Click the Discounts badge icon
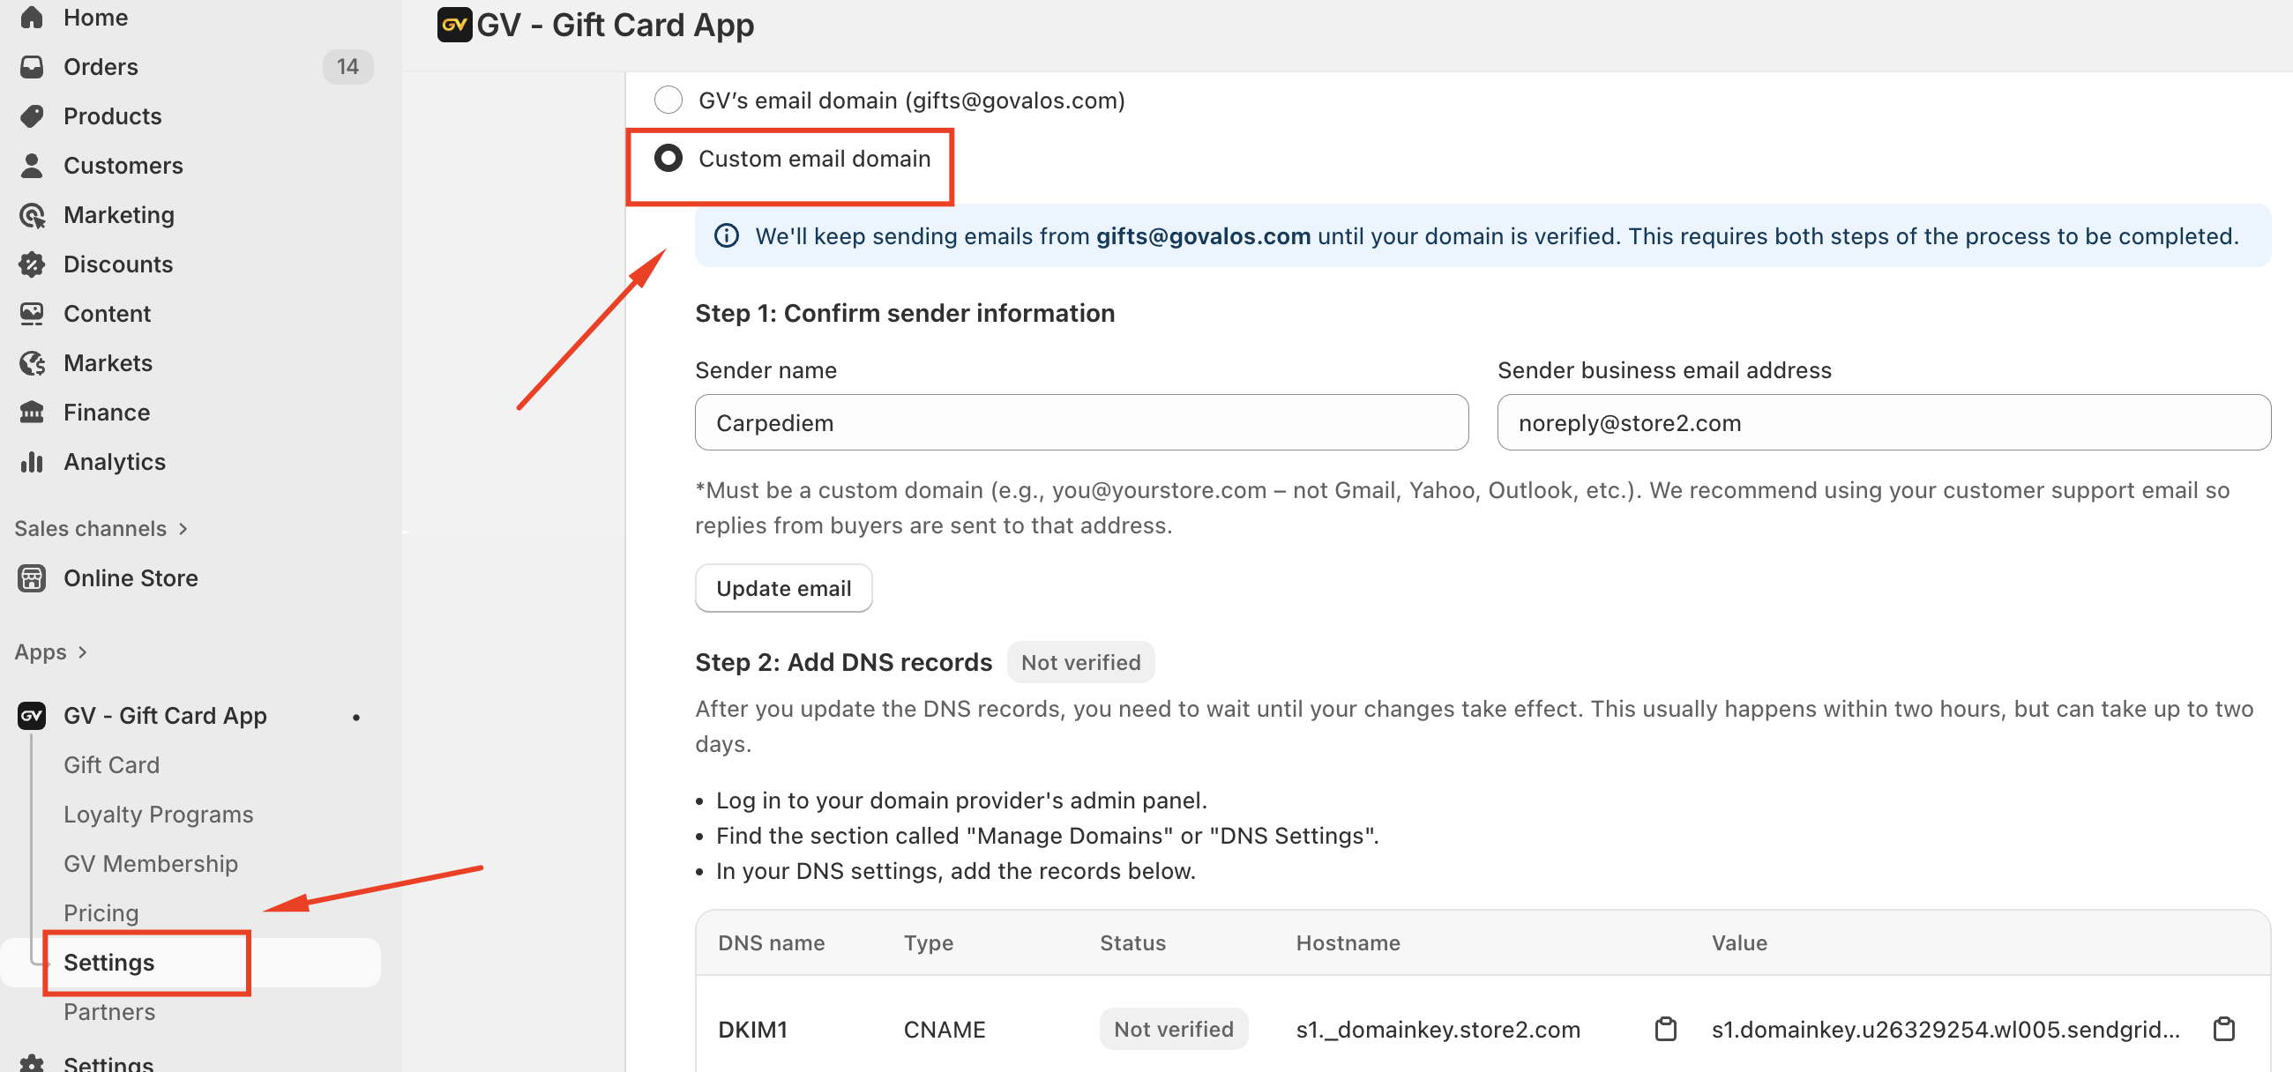 click(32, 264)
